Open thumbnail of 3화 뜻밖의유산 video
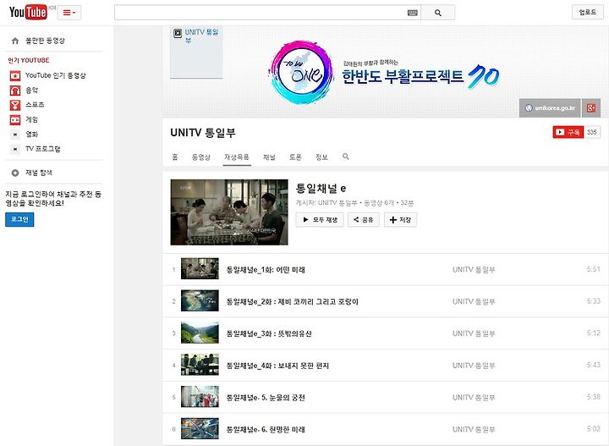The image size is (609, 446). coord(200,333)
